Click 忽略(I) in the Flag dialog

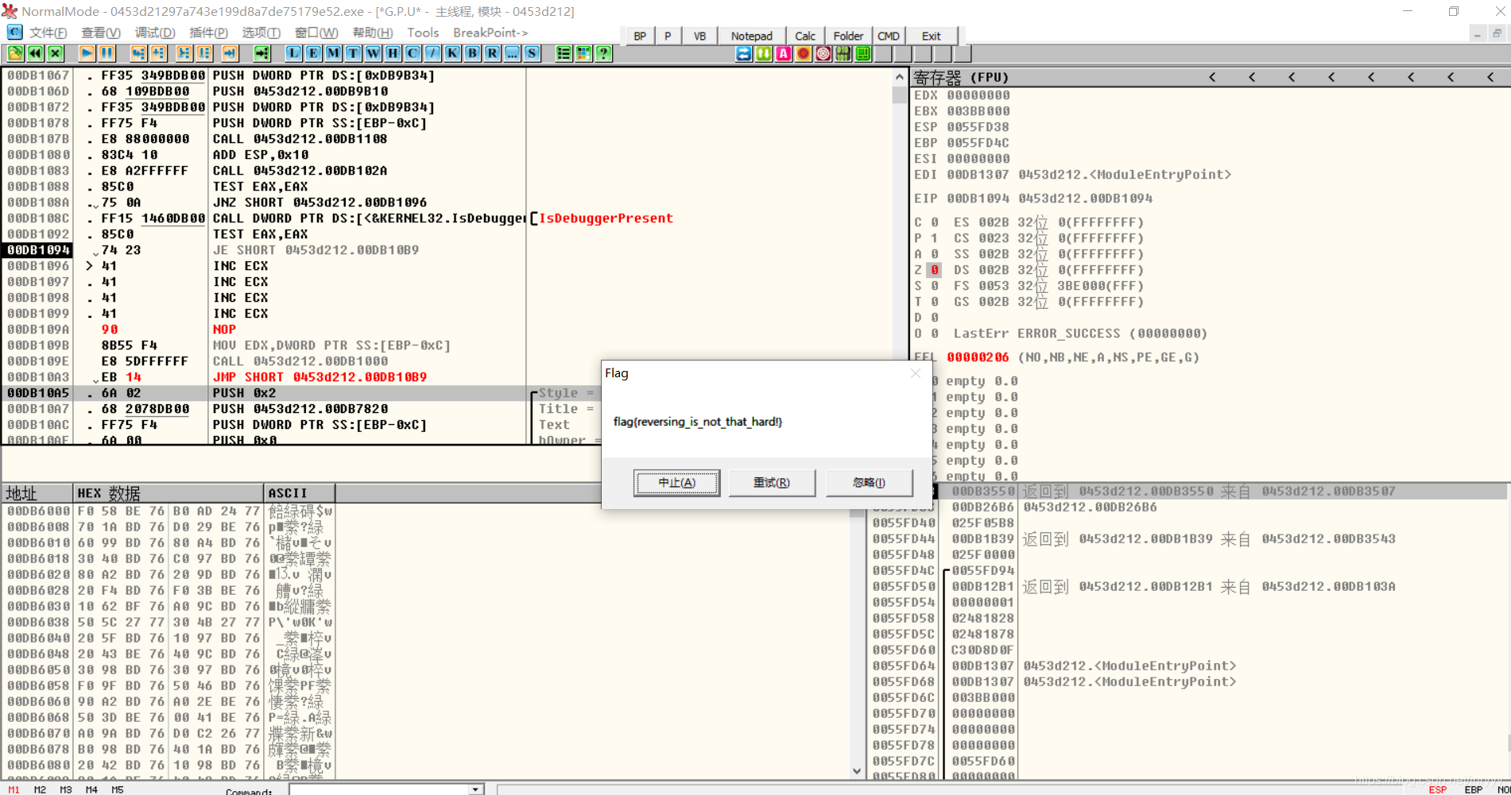pos(869,483)
